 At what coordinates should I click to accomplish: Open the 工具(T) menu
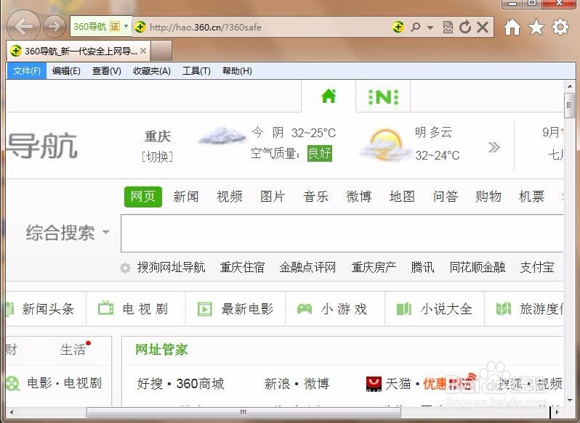[x=196, y=71]
